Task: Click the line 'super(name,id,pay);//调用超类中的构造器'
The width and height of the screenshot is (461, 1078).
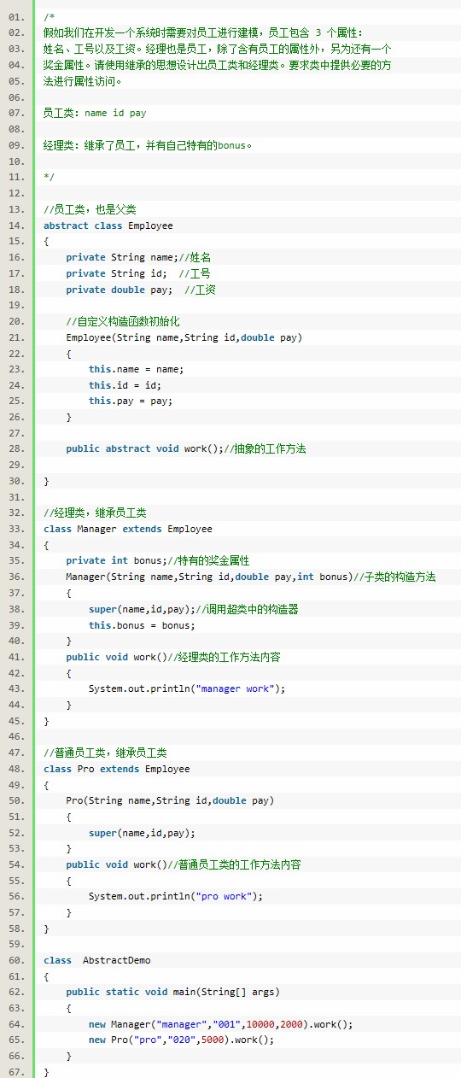Action: 194,609
